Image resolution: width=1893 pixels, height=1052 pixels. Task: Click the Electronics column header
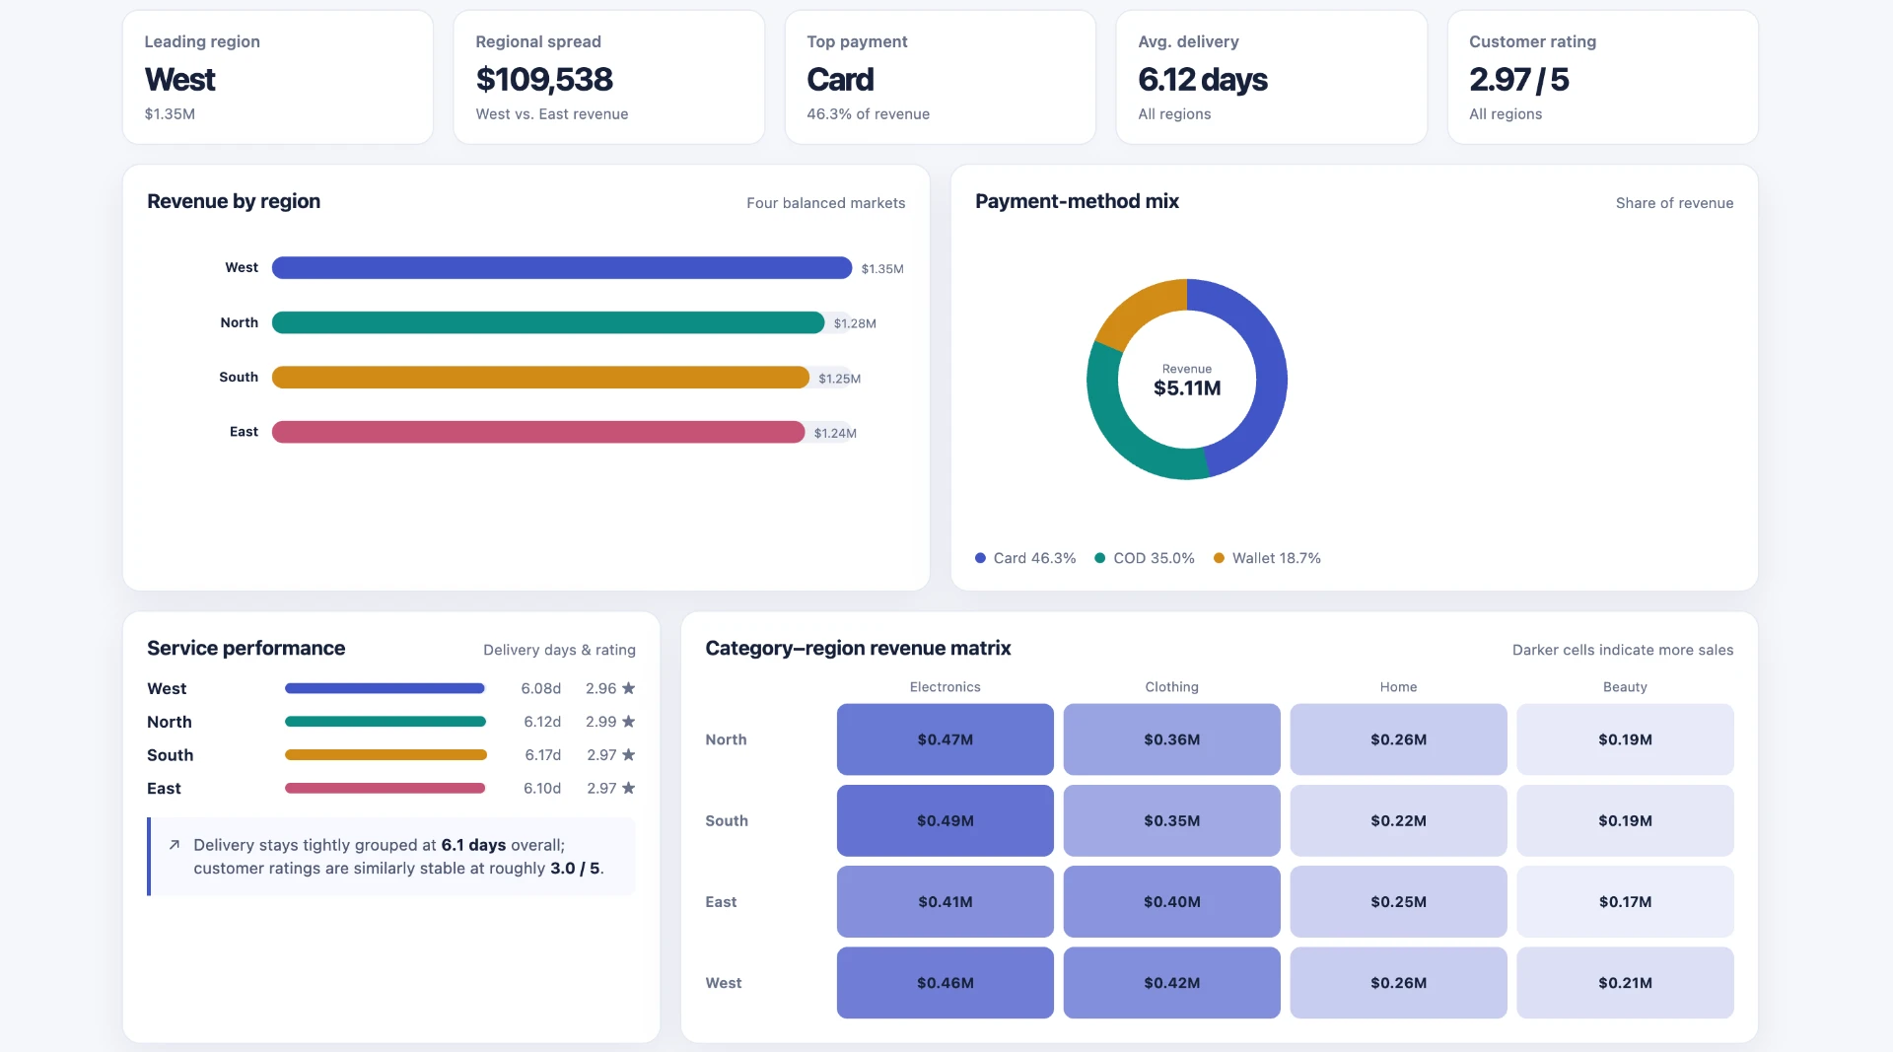coord(945,687)
